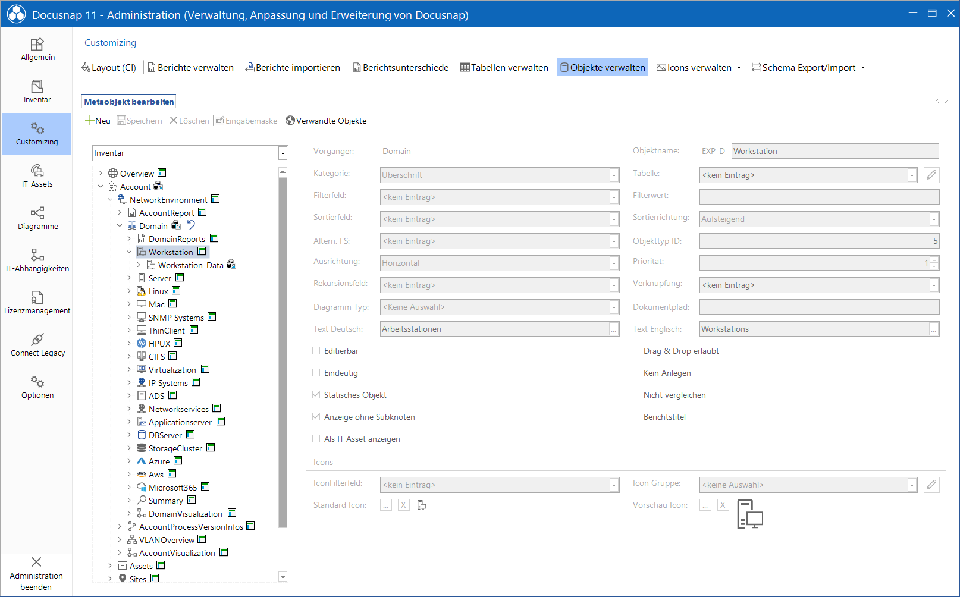Click Administration beenden X icon

pos(36,562)
